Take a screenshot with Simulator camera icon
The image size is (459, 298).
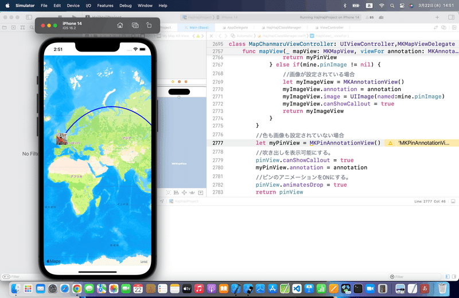(x=135, y=25)
